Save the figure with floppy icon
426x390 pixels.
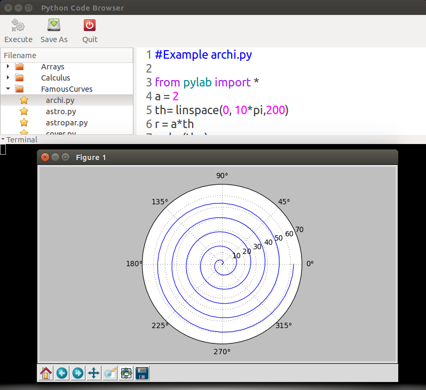tap(142, 373)
